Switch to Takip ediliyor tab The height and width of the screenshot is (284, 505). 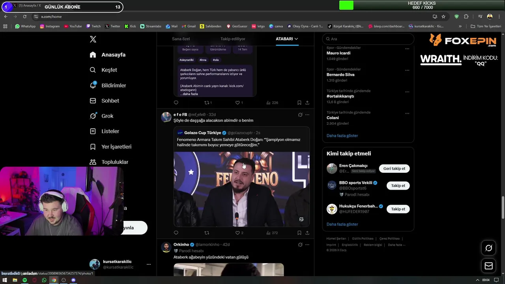click(233, 39)
